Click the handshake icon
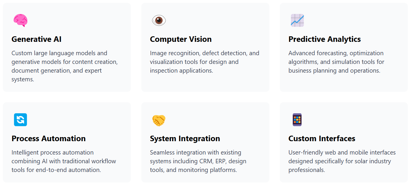 [159, 120]
